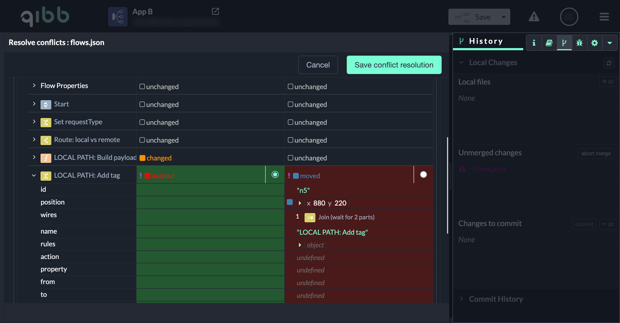Click the user profile avatar circle
Screen dimensions: 620x323
pyautogui.click(x=569, y=17)
